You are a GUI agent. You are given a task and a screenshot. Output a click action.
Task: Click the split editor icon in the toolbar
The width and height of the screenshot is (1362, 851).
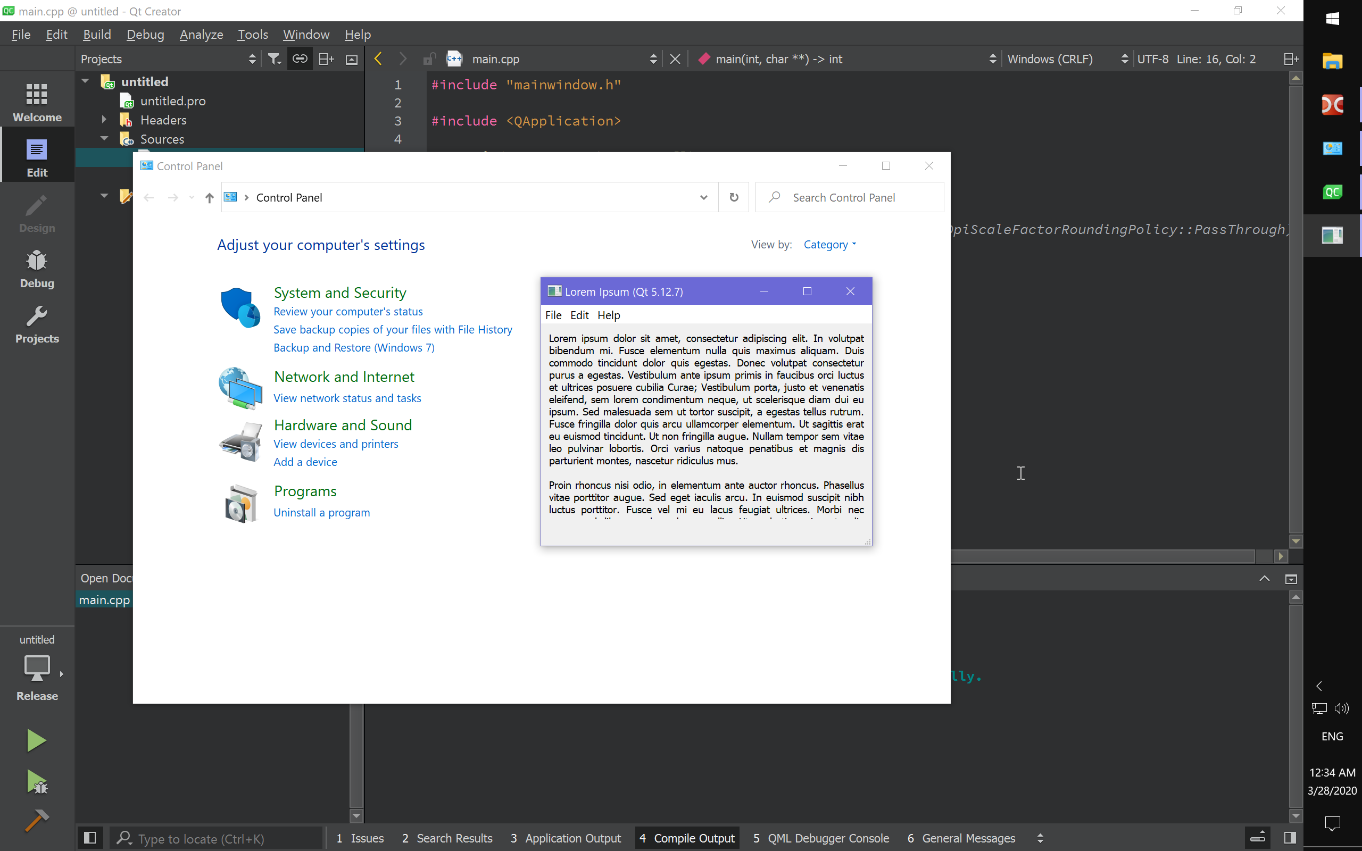1291,59
